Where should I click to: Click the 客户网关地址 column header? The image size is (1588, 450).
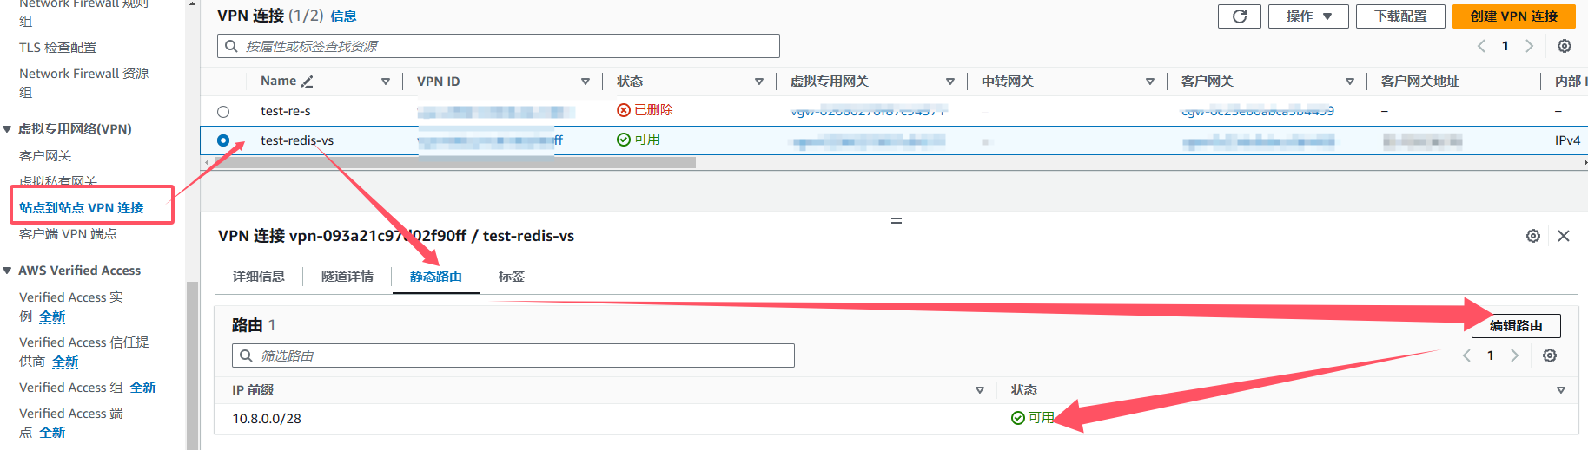[1420, 82]
